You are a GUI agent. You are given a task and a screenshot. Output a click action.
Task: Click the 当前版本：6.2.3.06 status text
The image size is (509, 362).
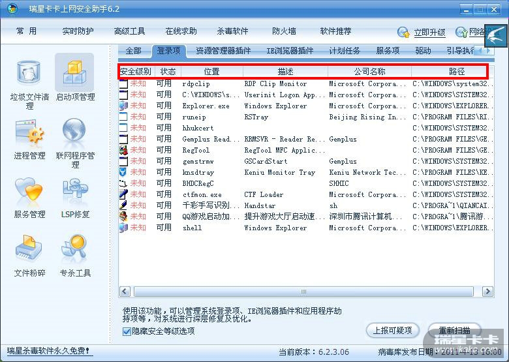pos(314,352)
